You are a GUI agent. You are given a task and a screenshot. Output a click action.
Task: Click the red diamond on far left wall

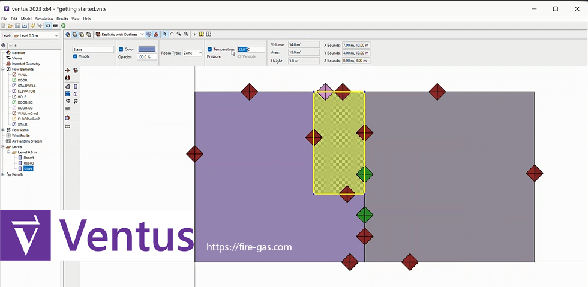click(195, 153)
